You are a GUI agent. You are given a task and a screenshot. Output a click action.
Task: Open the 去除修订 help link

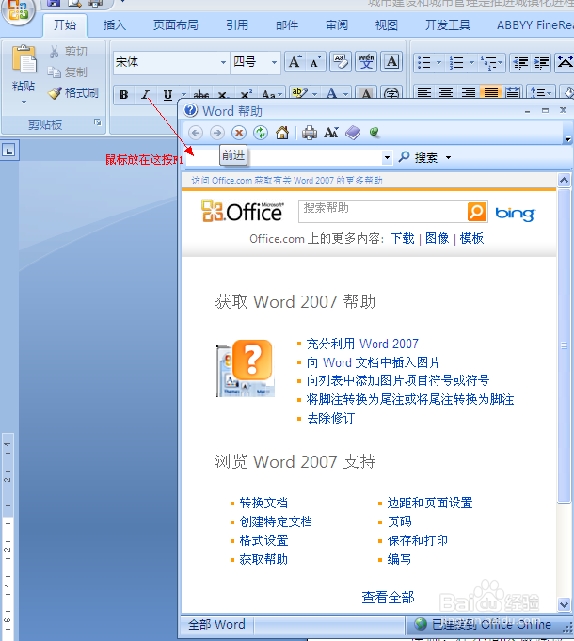coord(330,418)
